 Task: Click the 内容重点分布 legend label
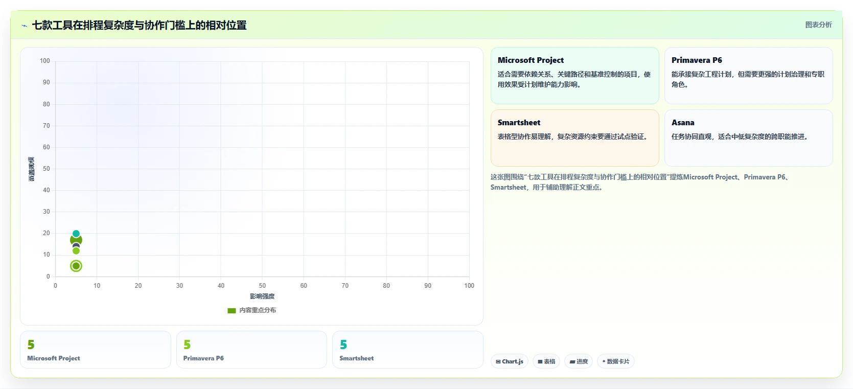click(x=258, y=310)
